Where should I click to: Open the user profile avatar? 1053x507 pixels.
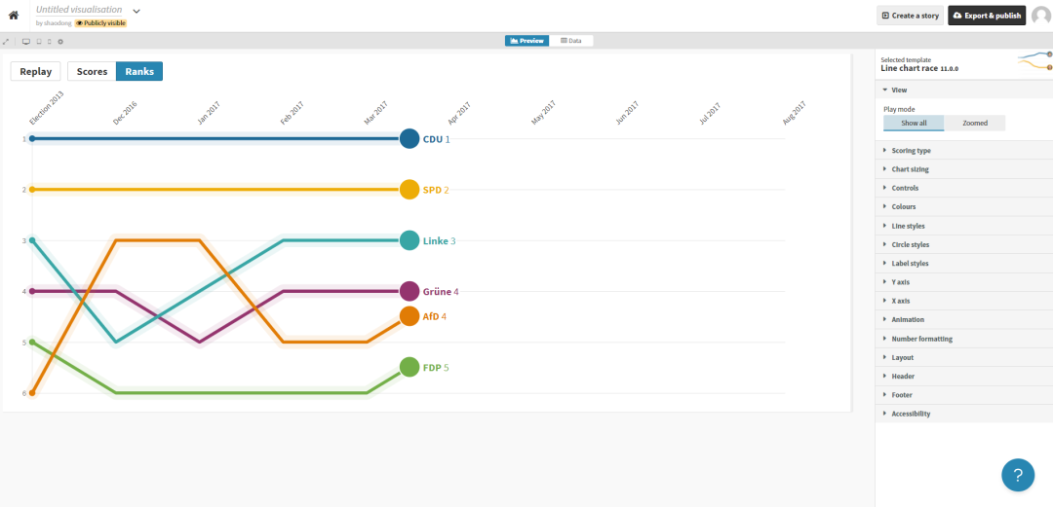(1040, 16)
